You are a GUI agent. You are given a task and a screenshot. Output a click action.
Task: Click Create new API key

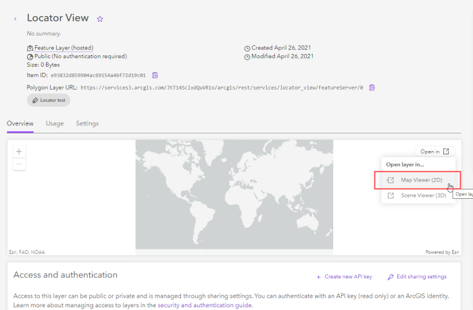[343, 277]
